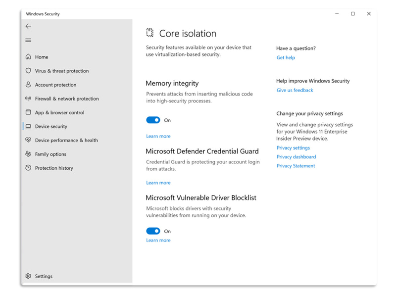Click the Device performance & health heart icon
This screenshot has height=297, width=396.
[28, 140]
